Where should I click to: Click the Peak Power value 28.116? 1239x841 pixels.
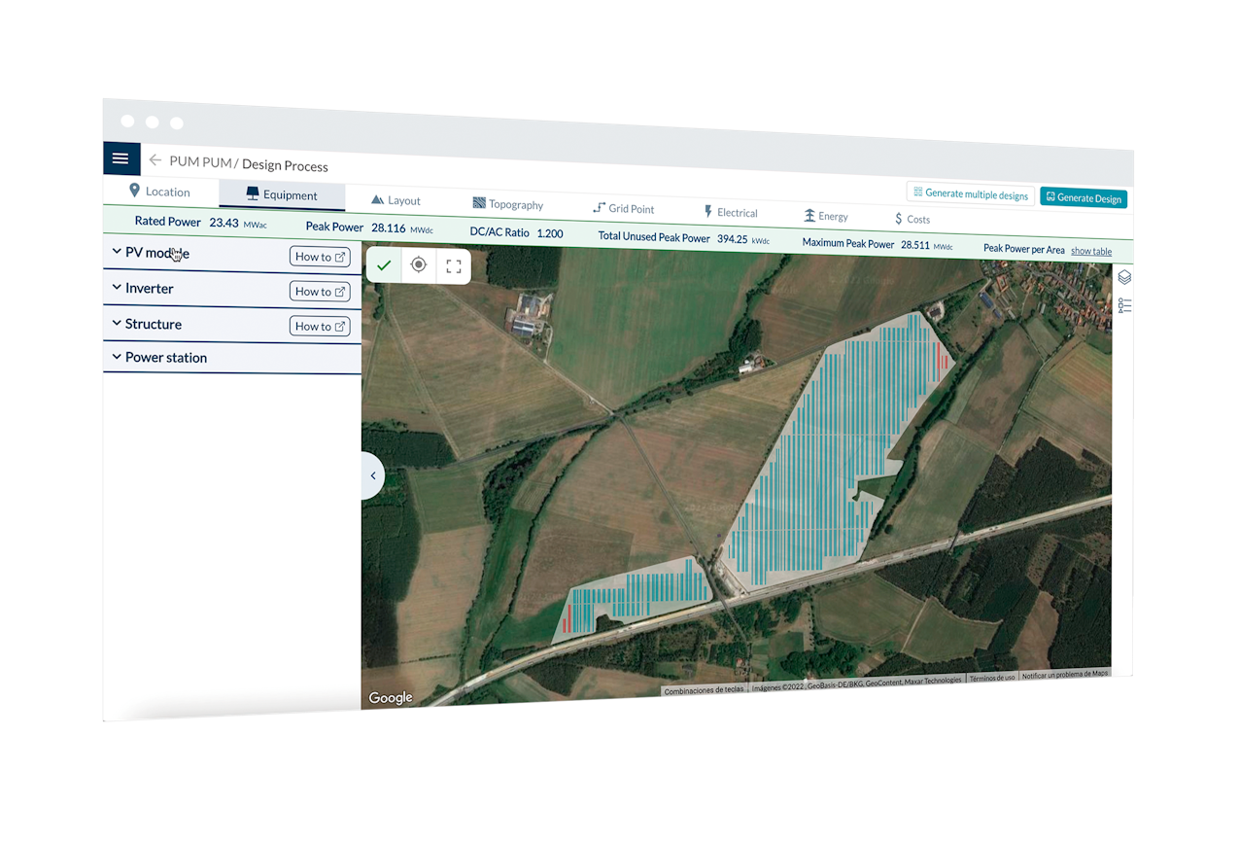(389, 228)
